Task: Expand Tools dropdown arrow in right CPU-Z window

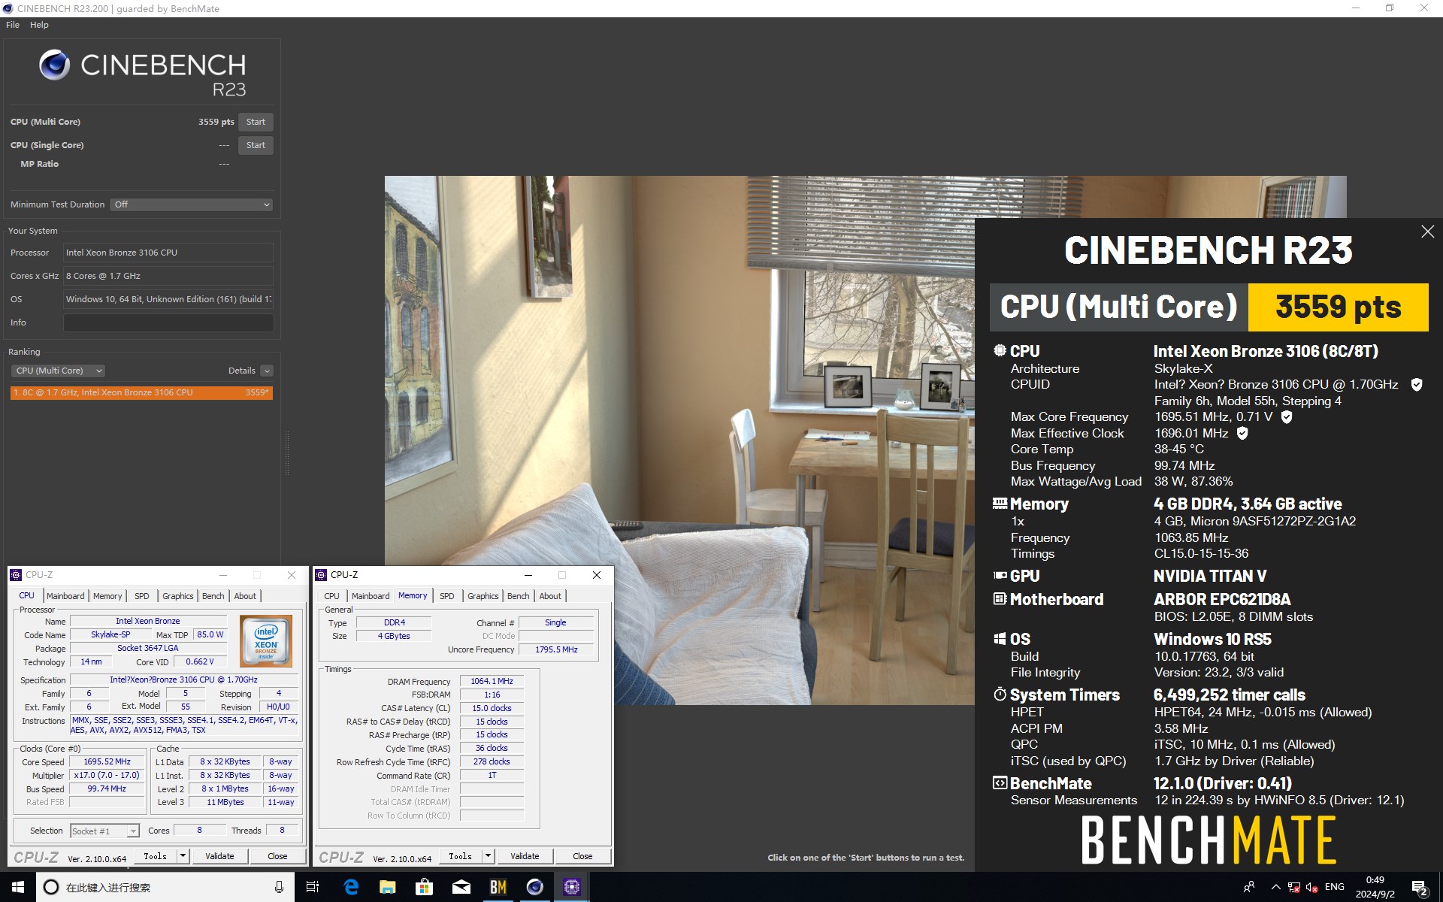Action: pyautogui.click(x=487, y=856)
